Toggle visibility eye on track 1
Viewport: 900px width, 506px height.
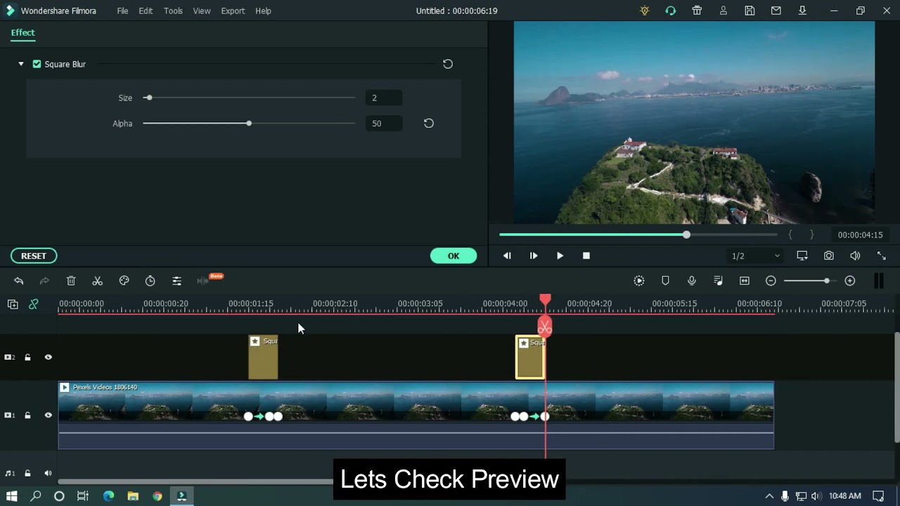pos(49,415)
